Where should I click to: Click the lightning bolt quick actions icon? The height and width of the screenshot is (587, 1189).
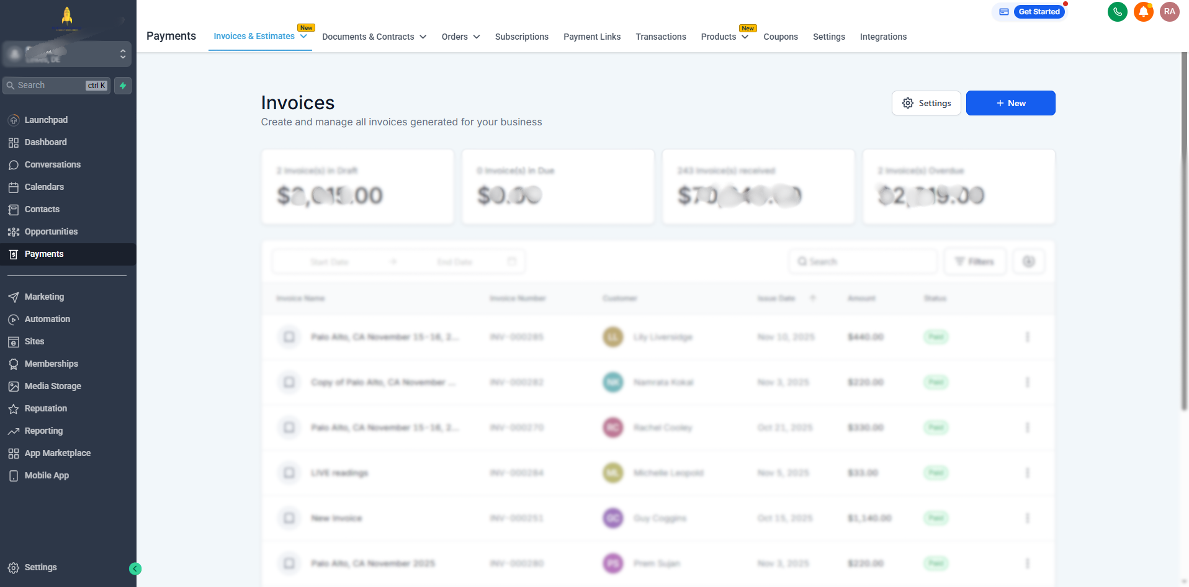coord(123,86)
